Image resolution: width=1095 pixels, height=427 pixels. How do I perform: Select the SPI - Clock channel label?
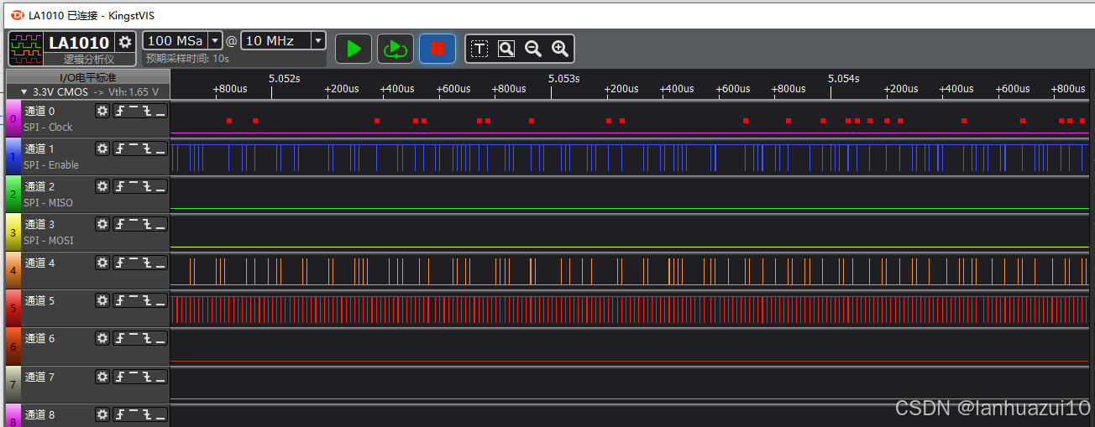click(x=48, y=128)
